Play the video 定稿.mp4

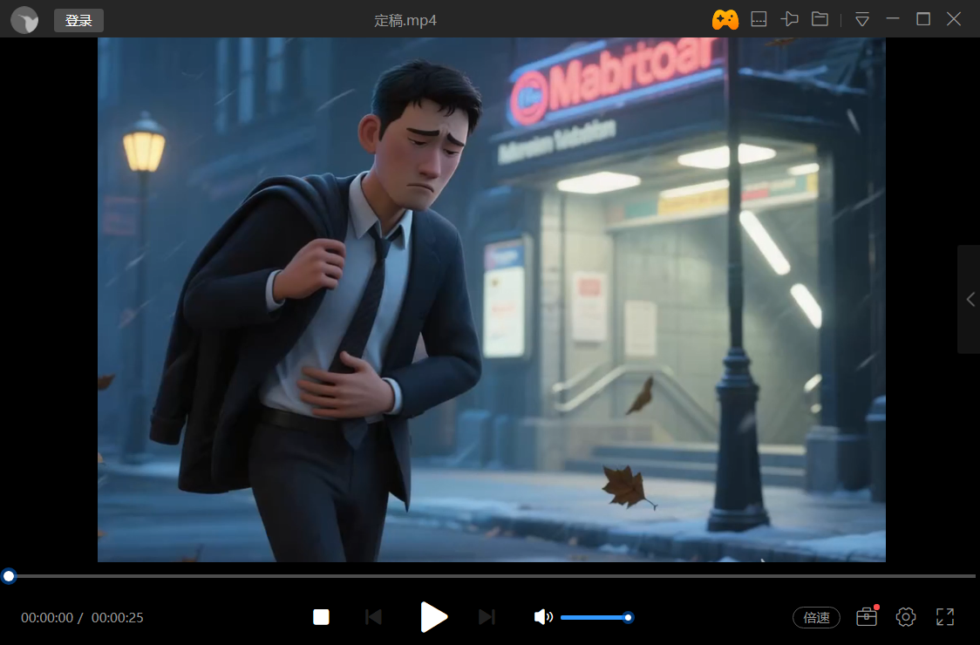pyautogui.click(x=433, y=617)
